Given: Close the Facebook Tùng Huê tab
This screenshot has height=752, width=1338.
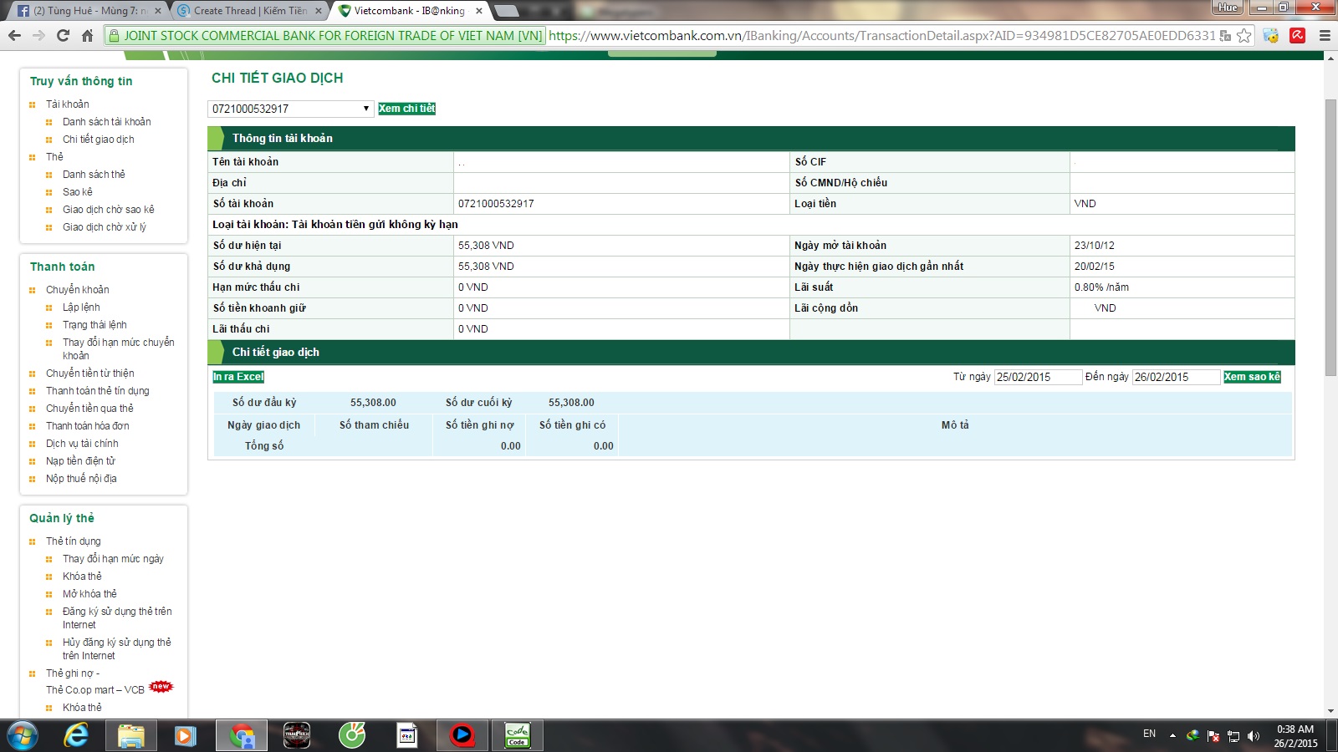Looking at the screenshot, I should 157,11.
